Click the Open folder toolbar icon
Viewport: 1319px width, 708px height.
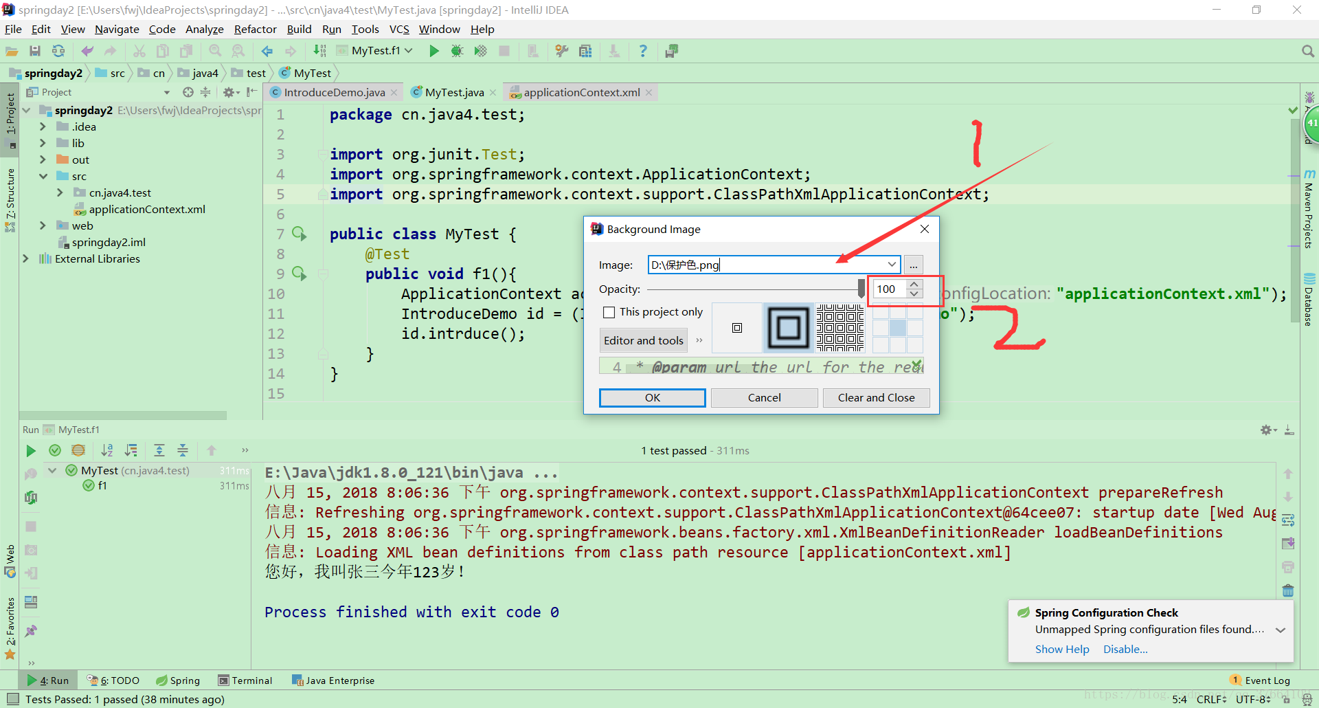coord(12,51)
